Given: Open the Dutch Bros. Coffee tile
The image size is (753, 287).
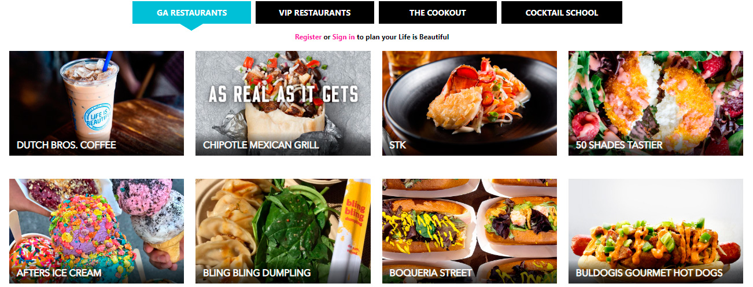Looking at the screenshot, I should click(x=97, y=103).
